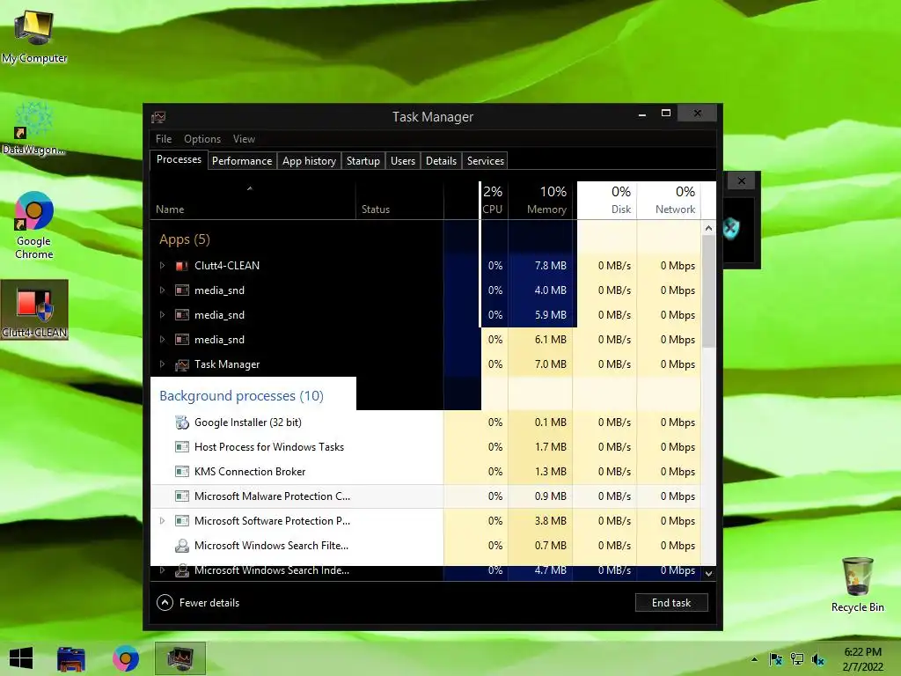
Task: Select the KMS Connection Broker process name
Action: [249, 472]
